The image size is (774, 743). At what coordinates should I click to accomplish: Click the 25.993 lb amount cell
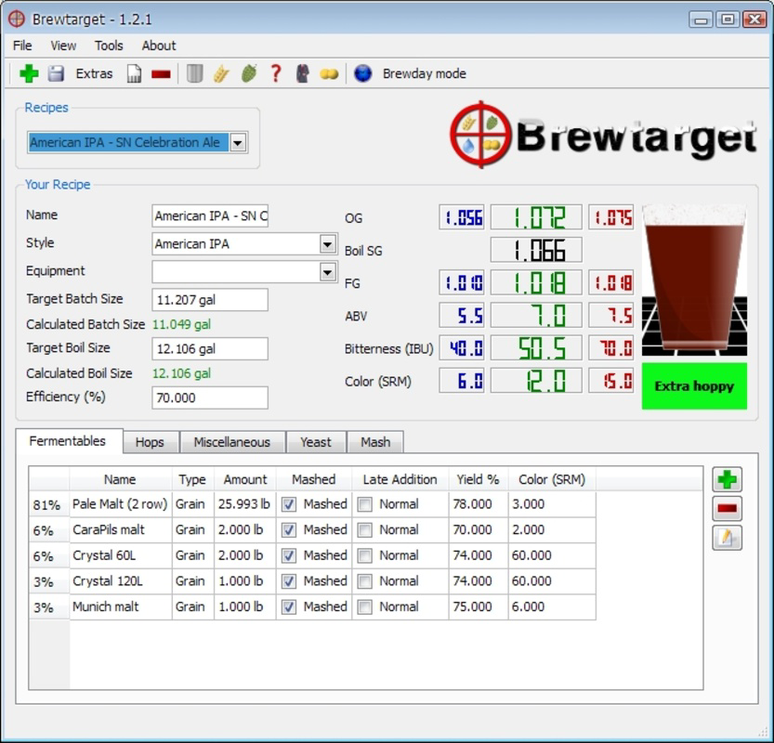(245, 504)
